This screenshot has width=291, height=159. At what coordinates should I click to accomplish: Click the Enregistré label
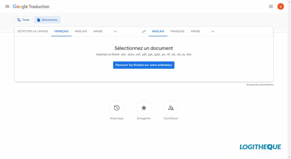tap(144, 118)
